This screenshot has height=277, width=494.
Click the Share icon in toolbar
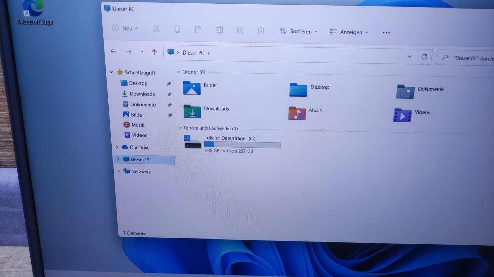[x=240, y=30]
